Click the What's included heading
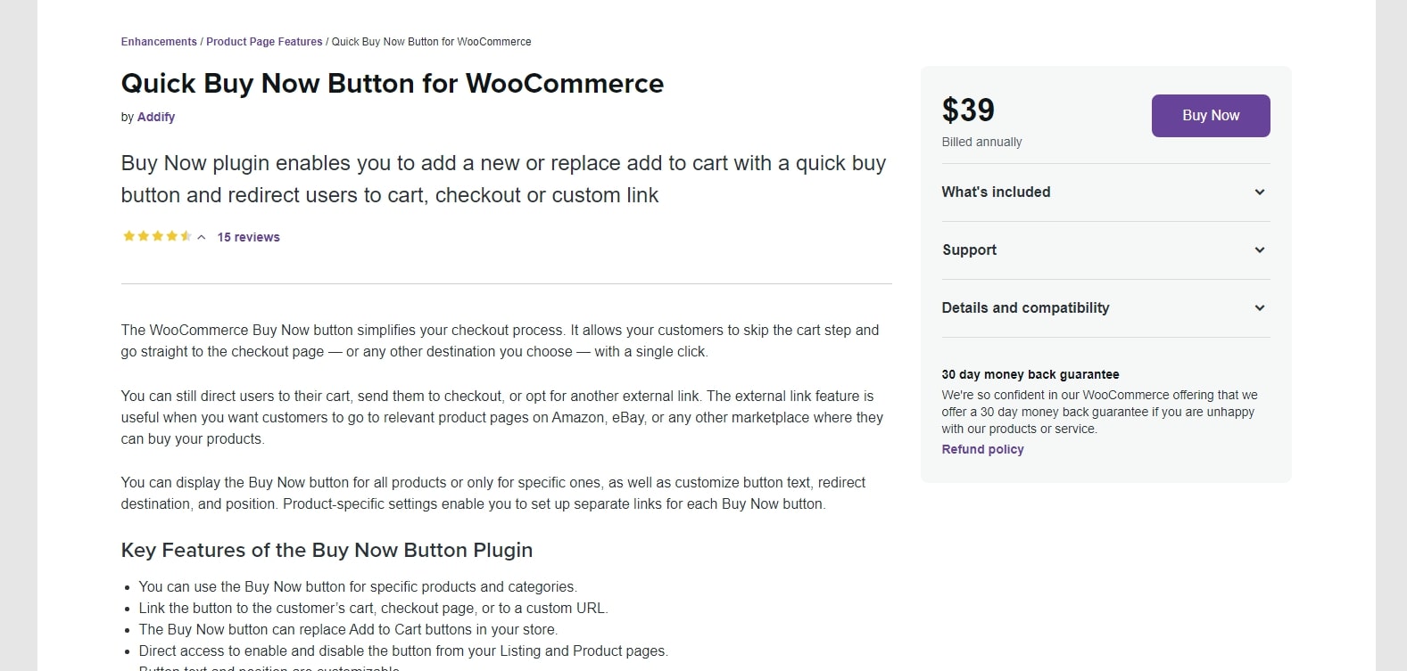The width and height of the screenshot is (1407, 671). [996, 192]
